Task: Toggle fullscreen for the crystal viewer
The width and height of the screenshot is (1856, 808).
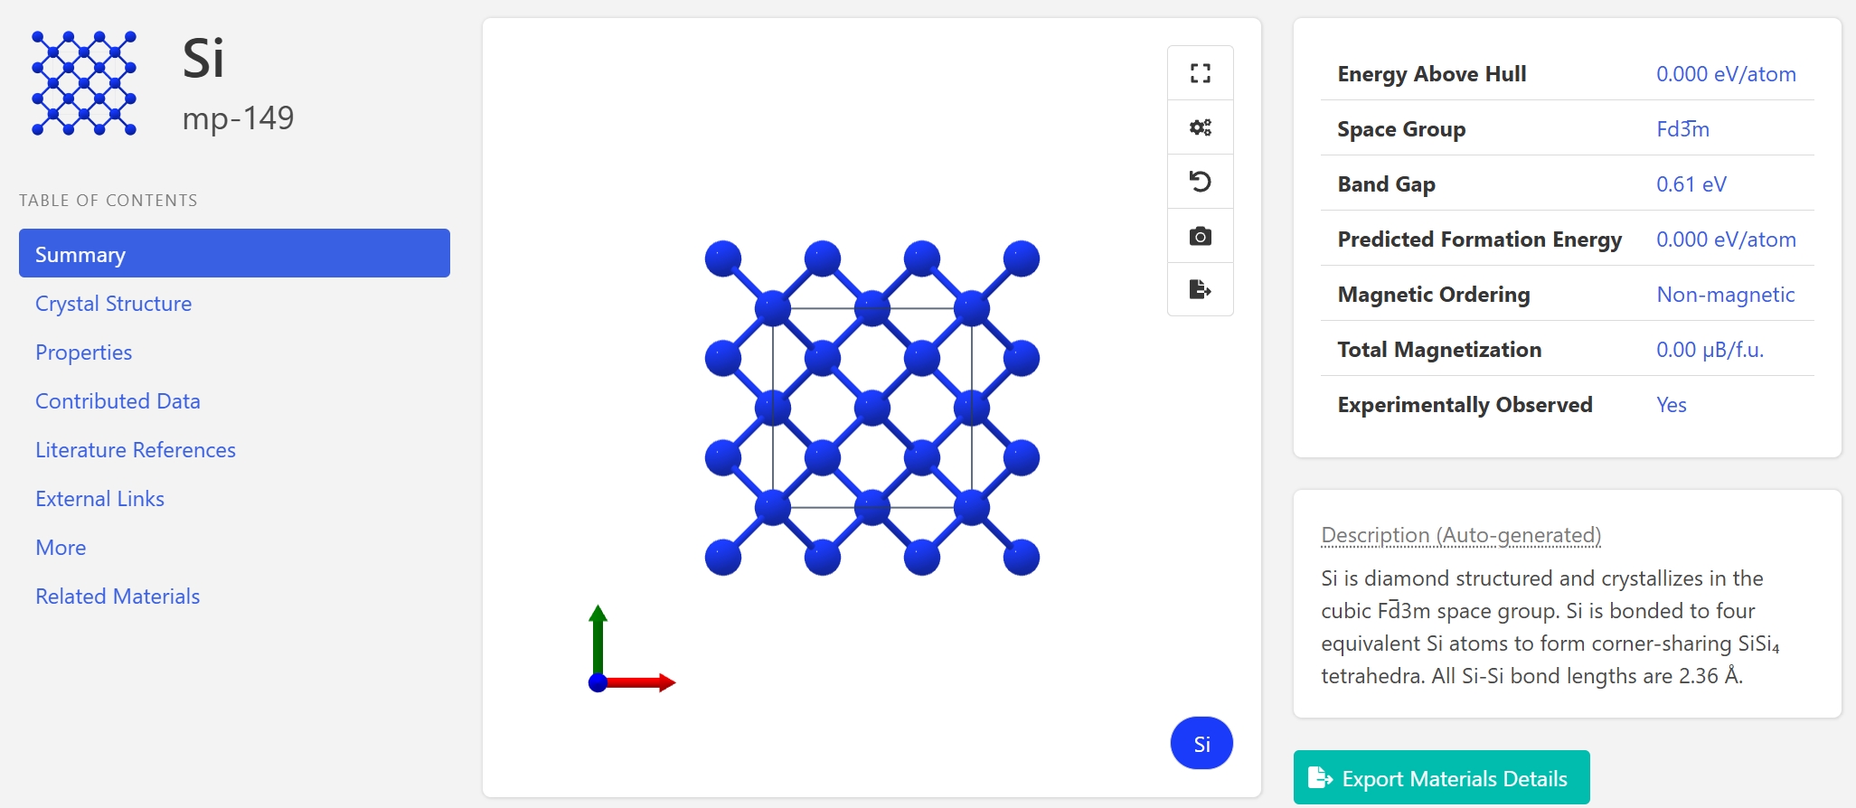Action: [x=1200, y=73]
